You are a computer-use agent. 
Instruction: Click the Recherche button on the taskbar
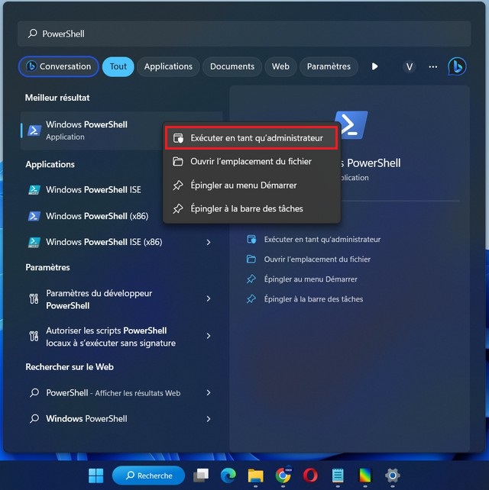point(148,475)
